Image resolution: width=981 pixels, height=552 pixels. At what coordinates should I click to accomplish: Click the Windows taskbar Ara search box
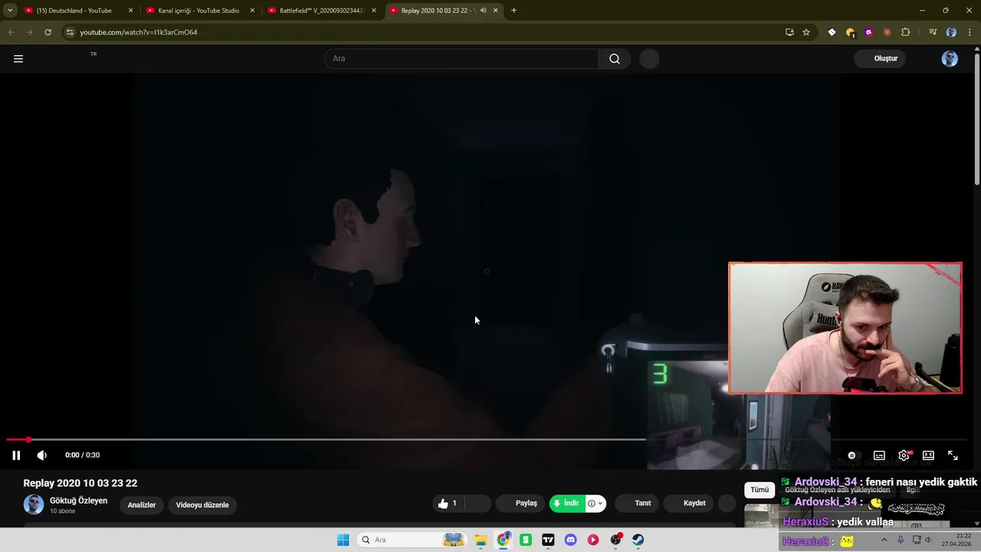coord(412,540)
